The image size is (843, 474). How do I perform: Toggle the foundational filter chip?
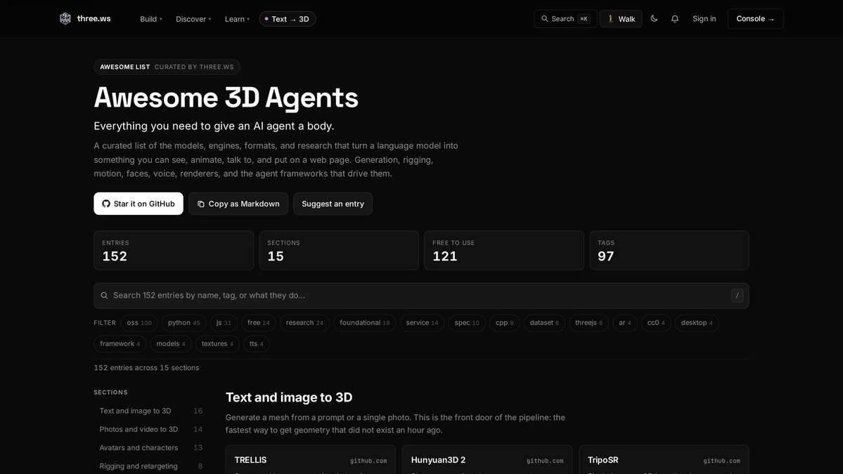pyautogui.click(x=364, y=322)
